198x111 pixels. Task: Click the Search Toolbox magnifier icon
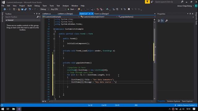click(38, 17)
